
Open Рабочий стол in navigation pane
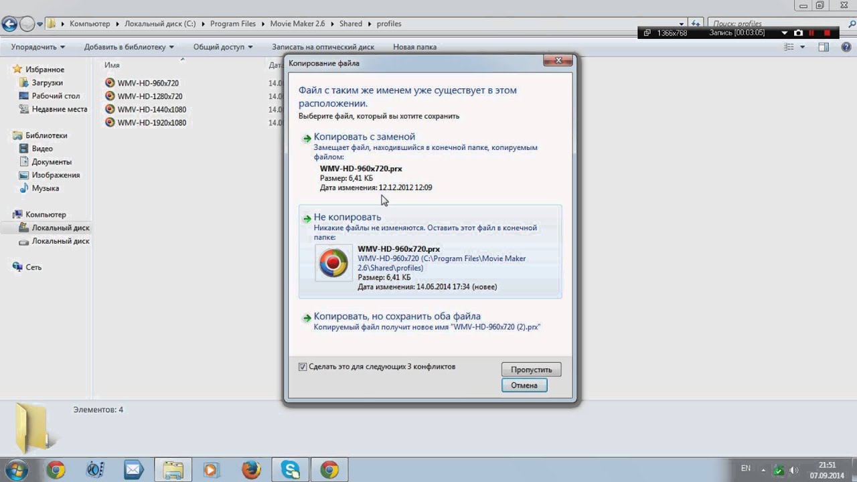pos(56,96)
